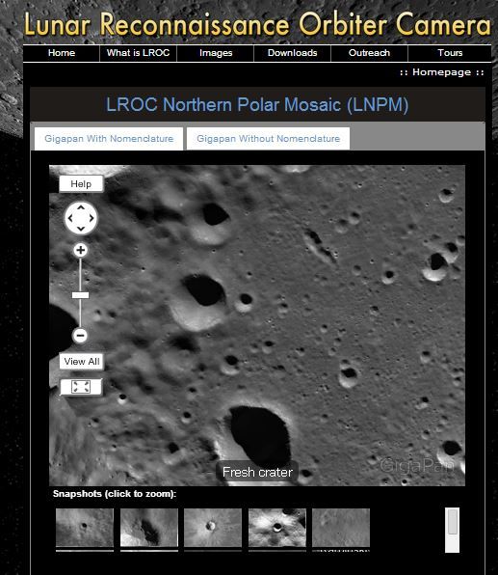Open the Help button in the viewer

81,183
